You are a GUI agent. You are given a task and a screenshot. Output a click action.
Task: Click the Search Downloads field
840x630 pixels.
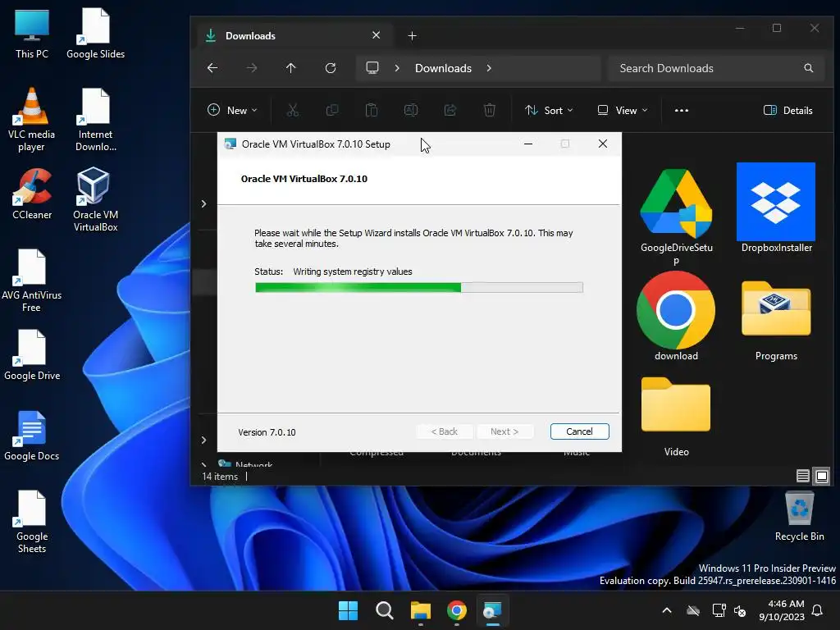click(715, 68)
